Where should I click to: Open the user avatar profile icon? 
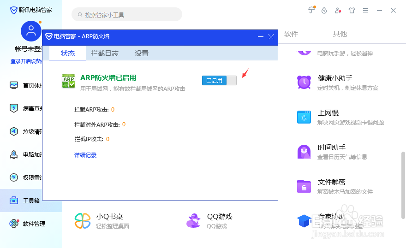click(31, 31)
